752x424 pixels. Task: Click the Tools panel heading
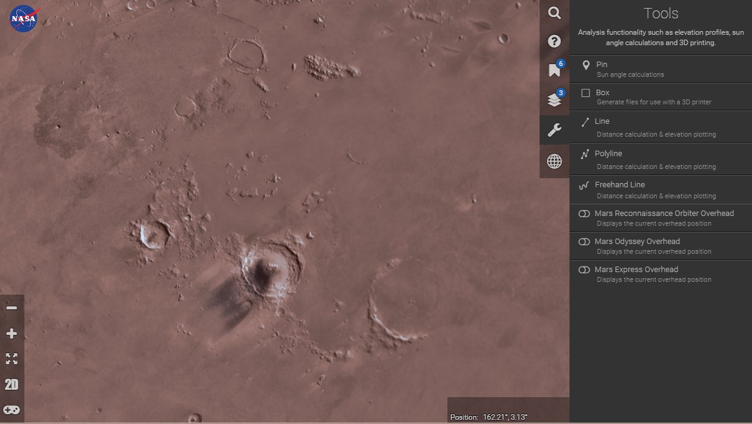pos(661,13)
